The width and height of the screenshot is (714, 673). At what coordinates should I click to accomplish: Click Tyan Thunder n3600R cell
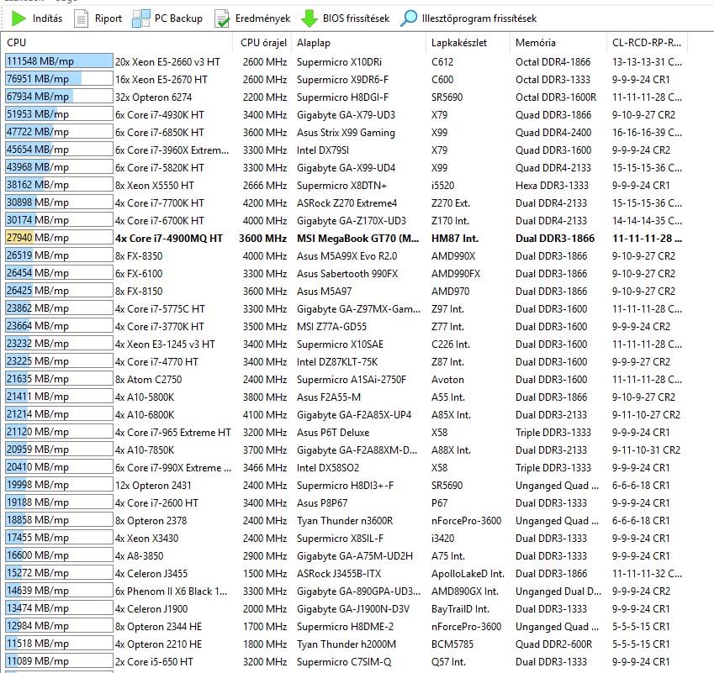pos(345,521)
